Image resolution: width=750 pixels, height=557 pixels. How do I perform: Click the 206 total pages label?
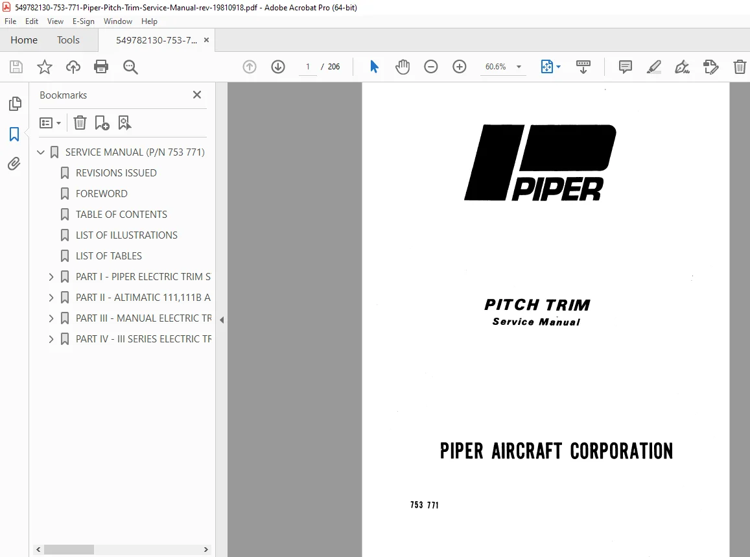(333, 67)
